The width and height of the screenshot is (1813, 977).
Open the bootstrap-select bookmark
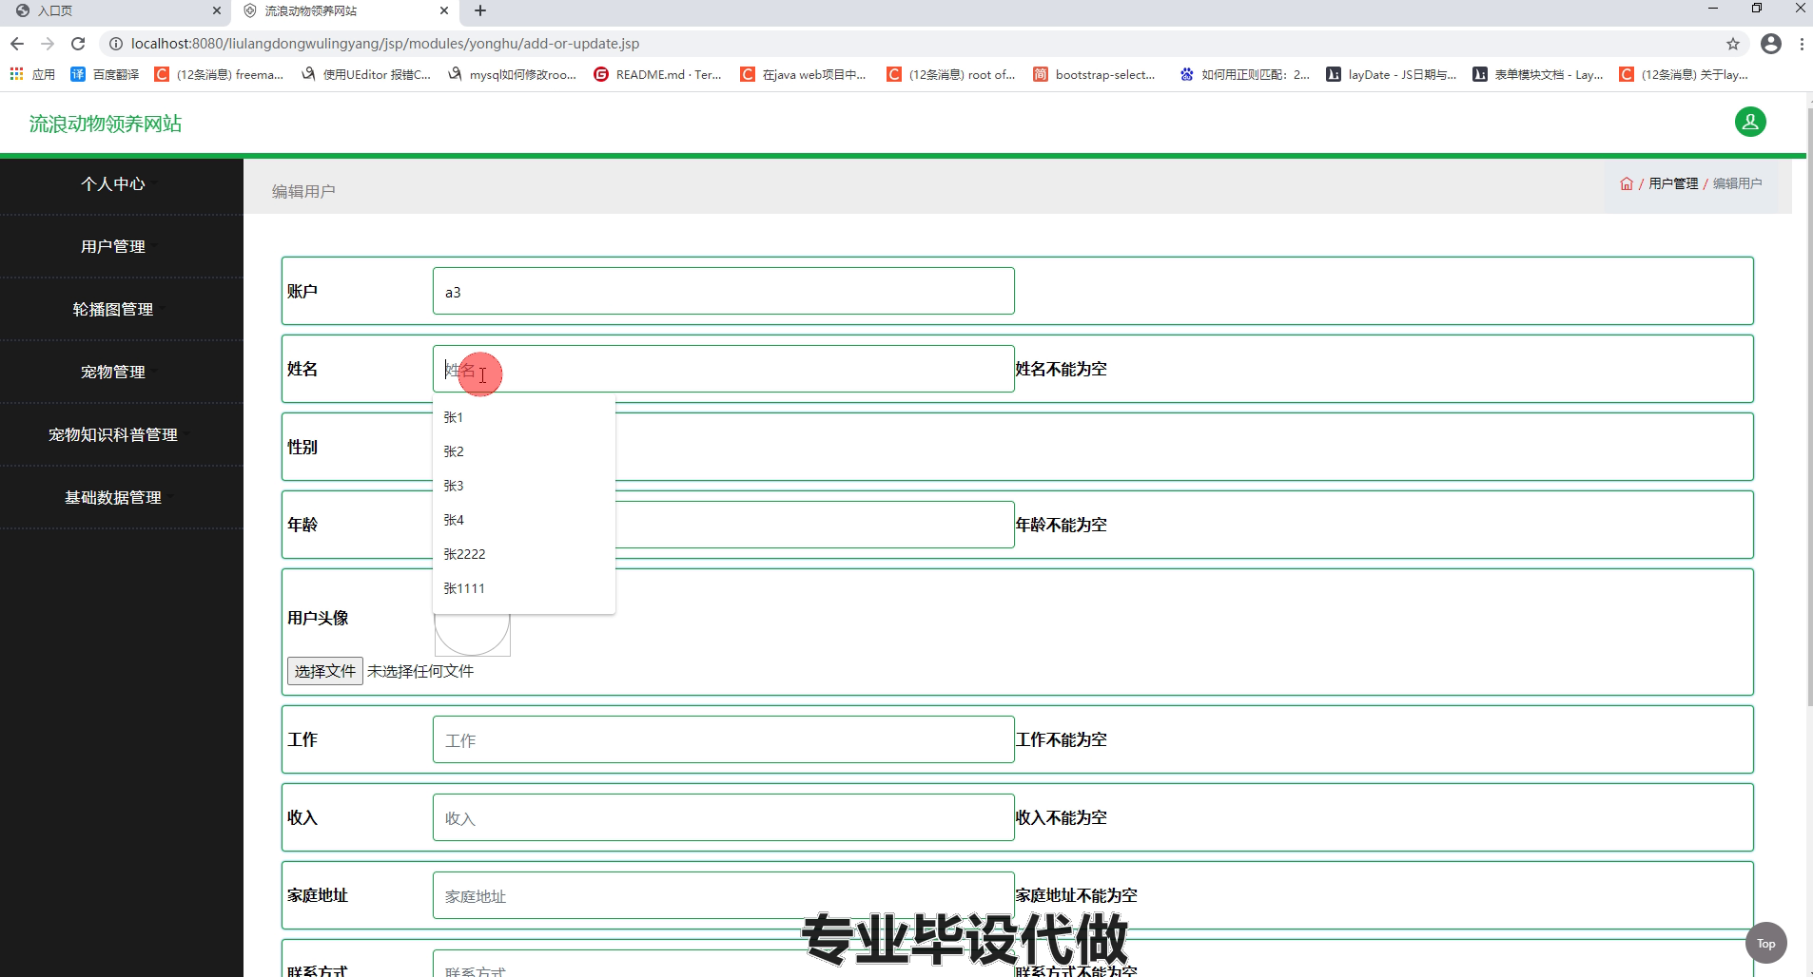(x=1095, y=74)
